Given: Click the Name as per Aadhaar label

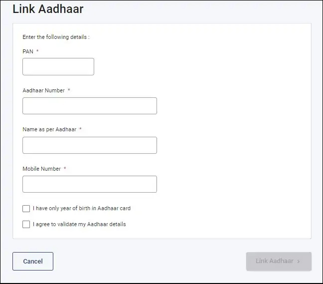Looking at the screenshot, I should click(49, 130).
